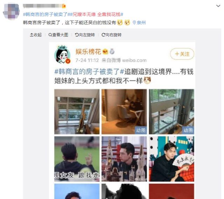Click the crown membership badge beside 娱乐榜花
Image resolution: width=224 pixels, height=199 pixels.
(105, 52)
